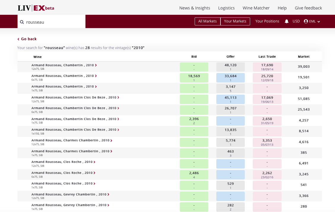
Task: Select the 48,120 offer cell
Action: tap(231, 67)
